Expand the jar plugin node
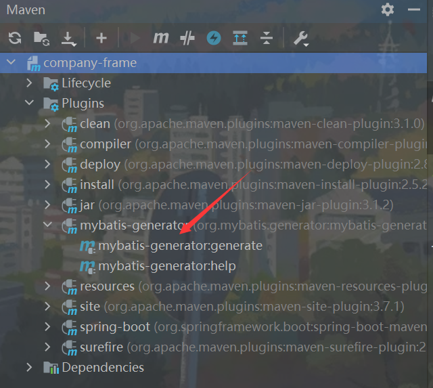 tap(47, 204)
